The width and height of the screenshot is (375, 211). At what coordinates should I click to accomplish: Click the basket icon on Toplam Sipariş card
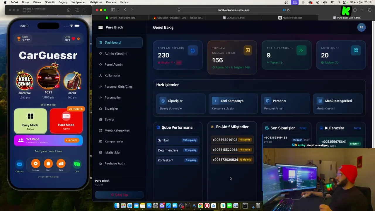click(x=193, y=50)
